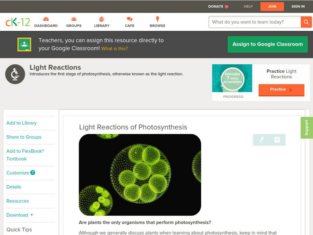The height and width of the screenshot is (235, 313).
Task: Open the notes icon beside highlighter
Action: [277, 139]
